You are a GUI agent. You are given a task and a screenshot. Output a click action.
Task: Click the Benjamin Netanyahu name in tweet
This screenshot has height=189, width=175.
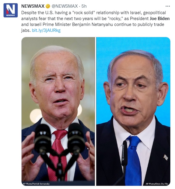click(x=92, y=24)
